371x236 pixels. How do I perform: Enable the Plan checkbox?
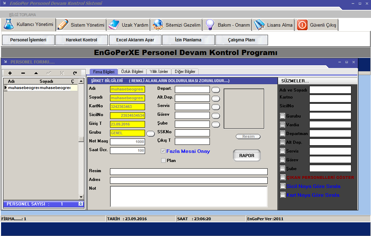(x=163, y=160)
